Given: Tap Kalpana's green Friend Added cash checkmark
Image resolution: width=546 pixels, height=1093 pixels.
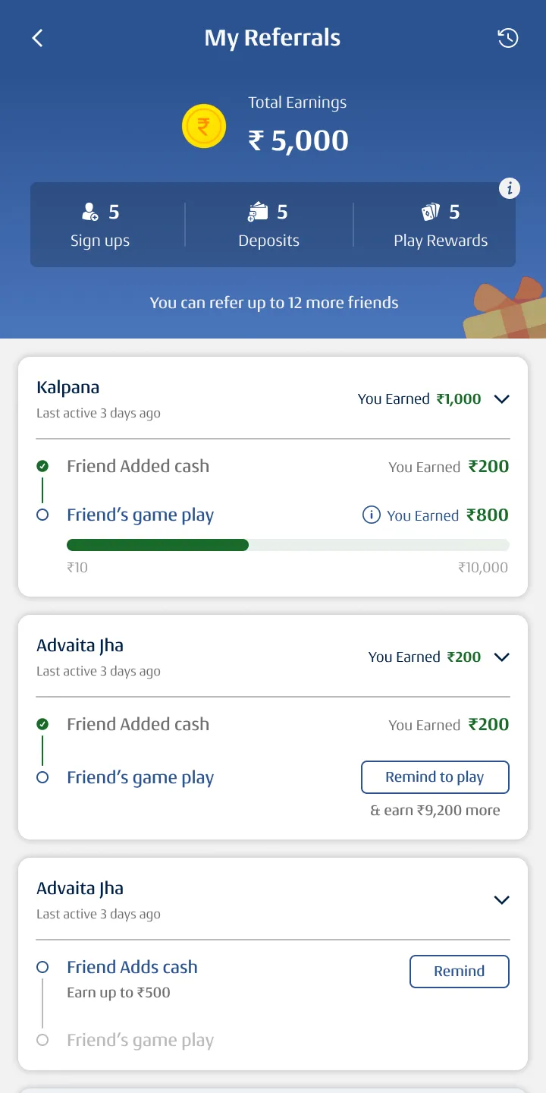Looking at the screenshot, I should (x=42, y=466).
